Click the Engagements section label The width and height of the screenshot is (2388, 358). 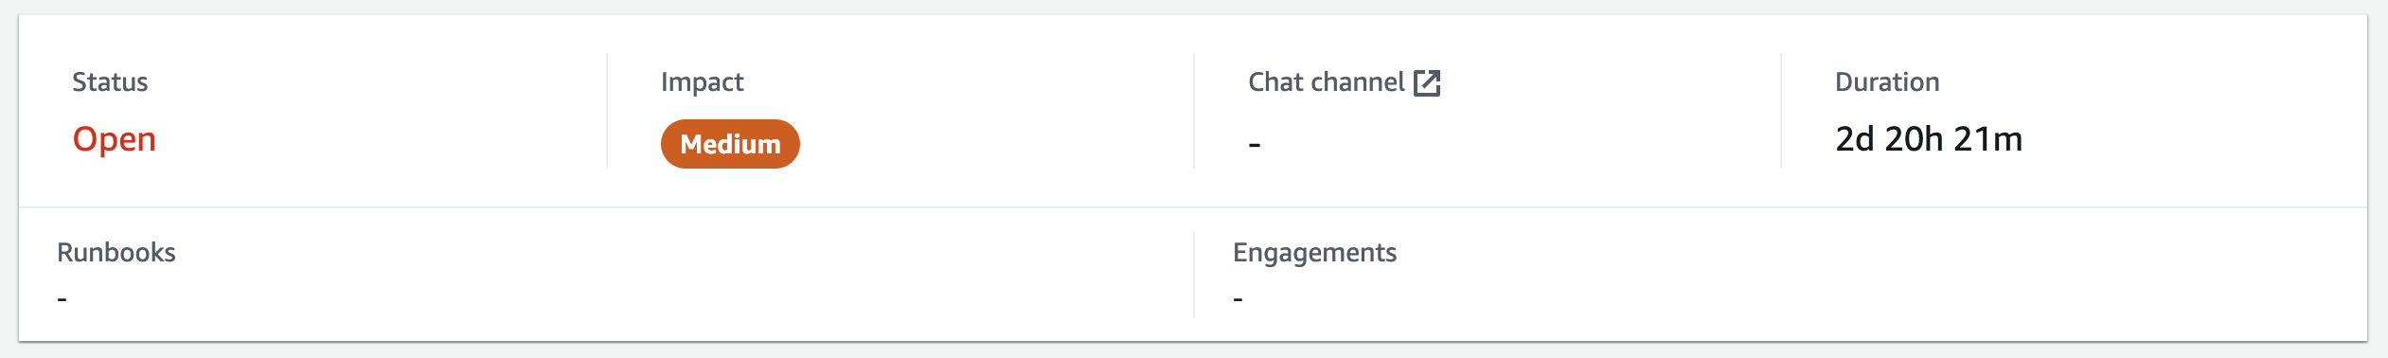pyautogui.click(x=1314, y=253)
